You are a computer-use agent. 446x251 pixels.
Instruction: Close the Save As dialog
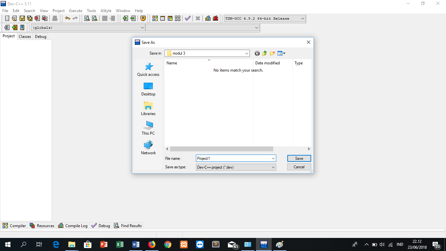(309, 42)
